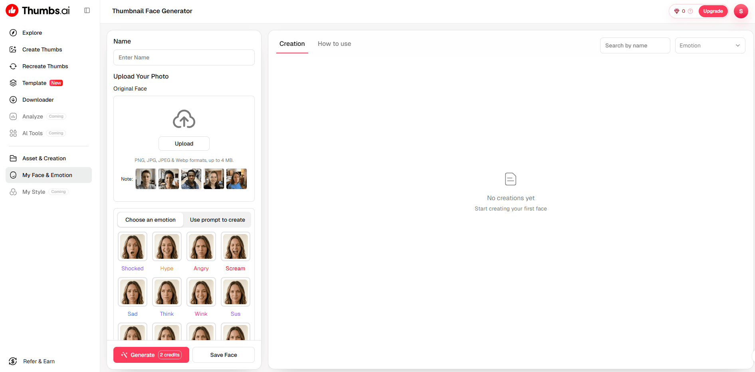Click the Save Face button

click(224, 355)
